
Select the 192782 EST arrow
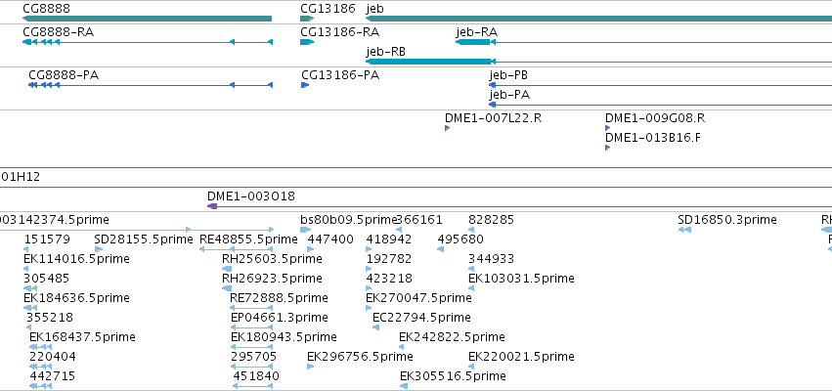tap(369, 269)
